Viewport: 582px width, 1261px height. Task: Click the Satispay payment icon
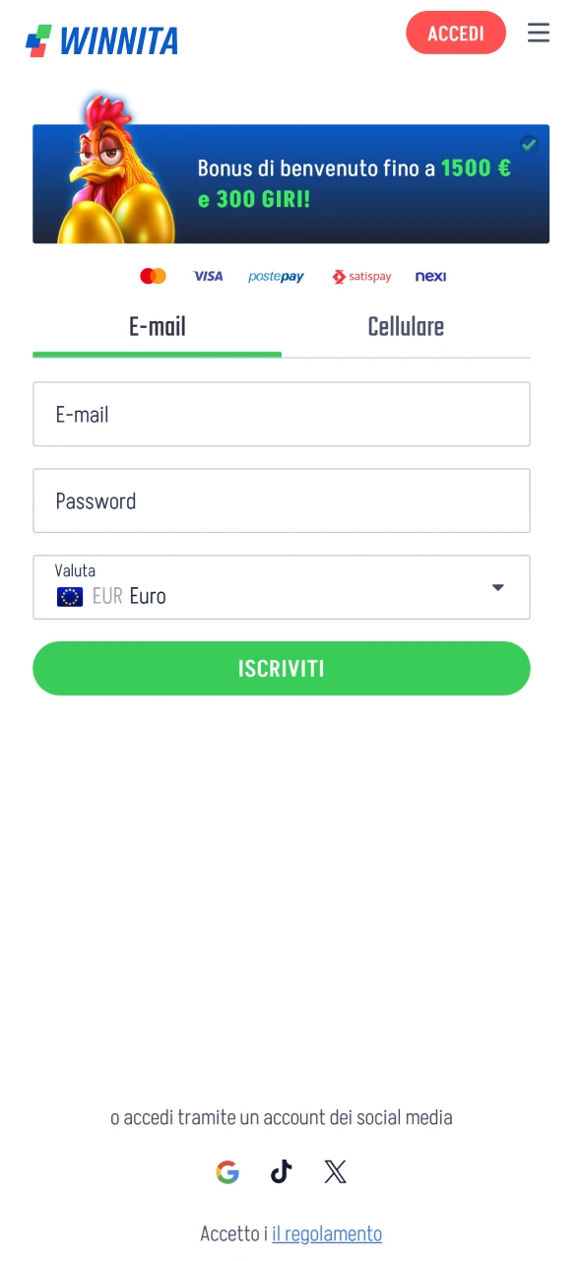point(361,276)
